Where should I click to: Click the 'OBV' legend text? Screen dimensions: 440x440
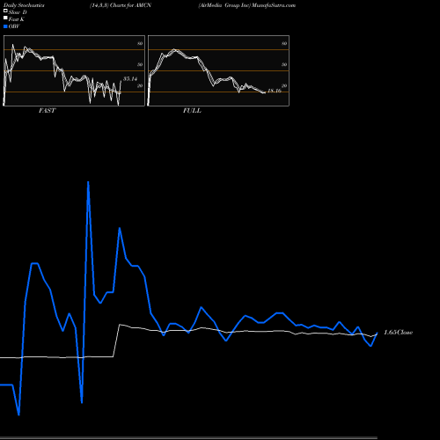14,26
